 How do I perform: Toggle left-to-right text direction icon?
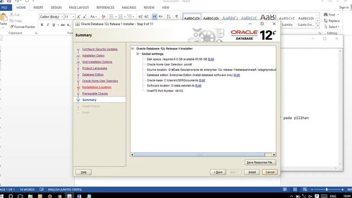pos(155,16)
